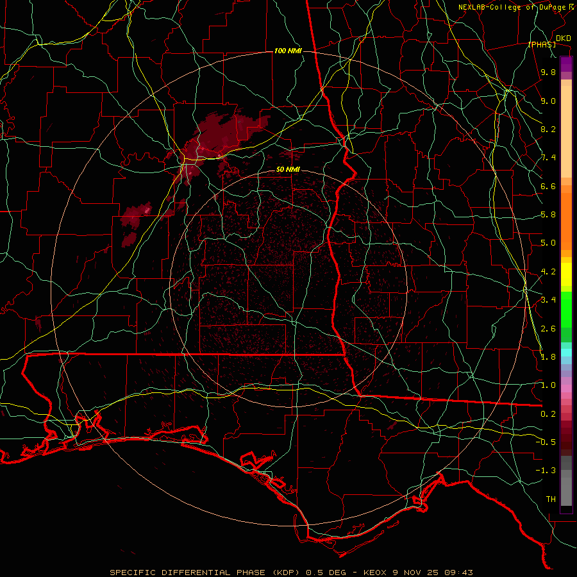Click the 1.0 scale value
This screenshot has width=577, height=577.
point(548,385)
